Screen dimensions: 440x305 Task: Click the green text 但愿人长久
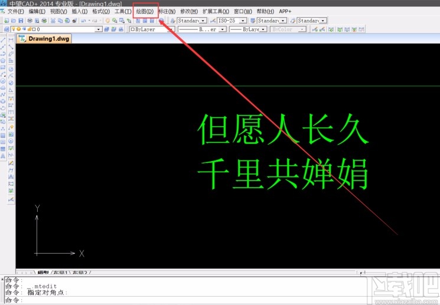283,130
